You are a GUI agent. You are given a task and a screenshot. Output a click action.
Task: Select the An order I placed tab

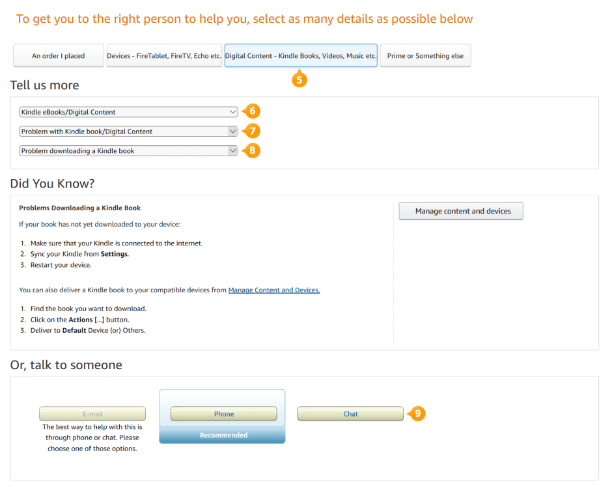(x=59, y=56)
